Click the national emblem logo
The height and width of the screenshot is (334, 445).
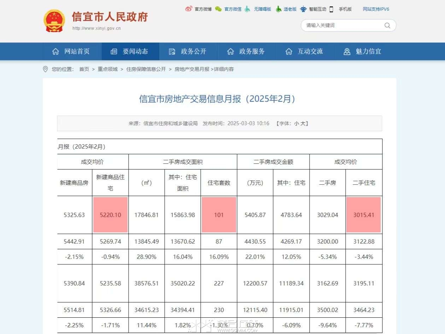[x=54, y=21]
